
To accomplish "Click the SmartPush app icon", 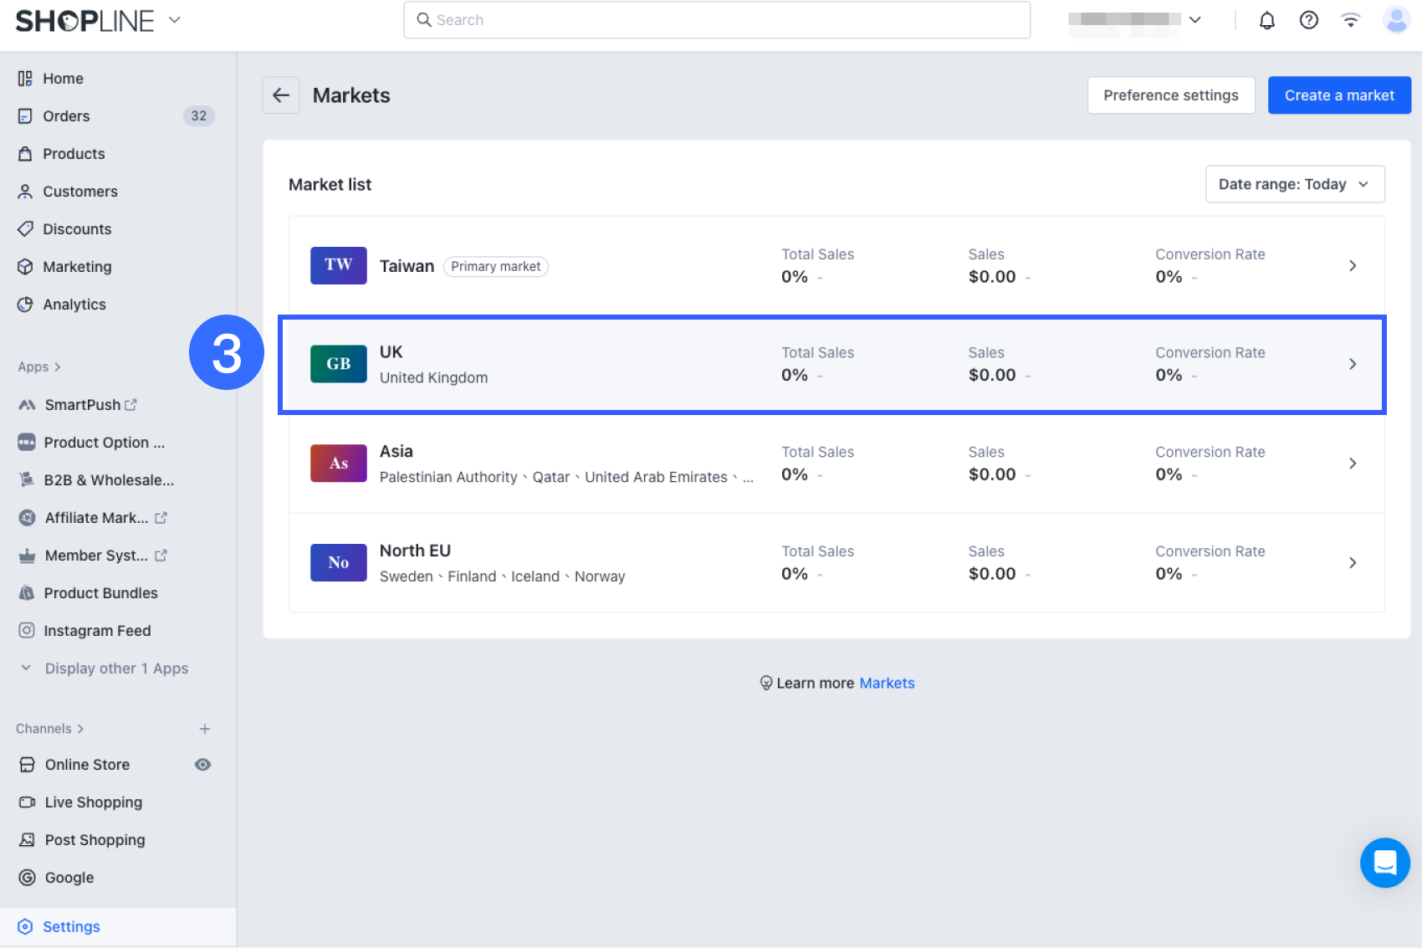I will click(27, 405).
